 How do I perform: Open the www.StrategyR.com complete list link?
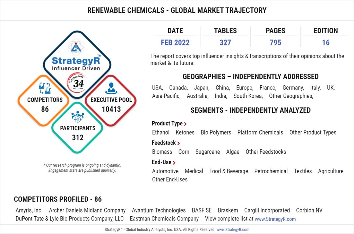coord(275,219)
